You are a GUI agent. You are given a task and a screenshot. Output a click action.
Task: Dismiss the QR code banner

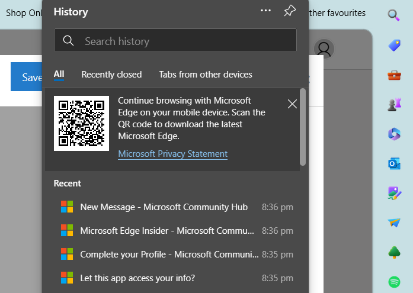(292, 104)
